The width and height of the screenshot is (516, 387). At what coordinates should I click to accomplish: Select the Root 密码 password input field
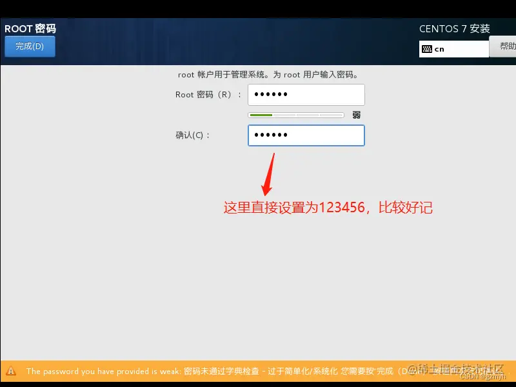(306, 94)
